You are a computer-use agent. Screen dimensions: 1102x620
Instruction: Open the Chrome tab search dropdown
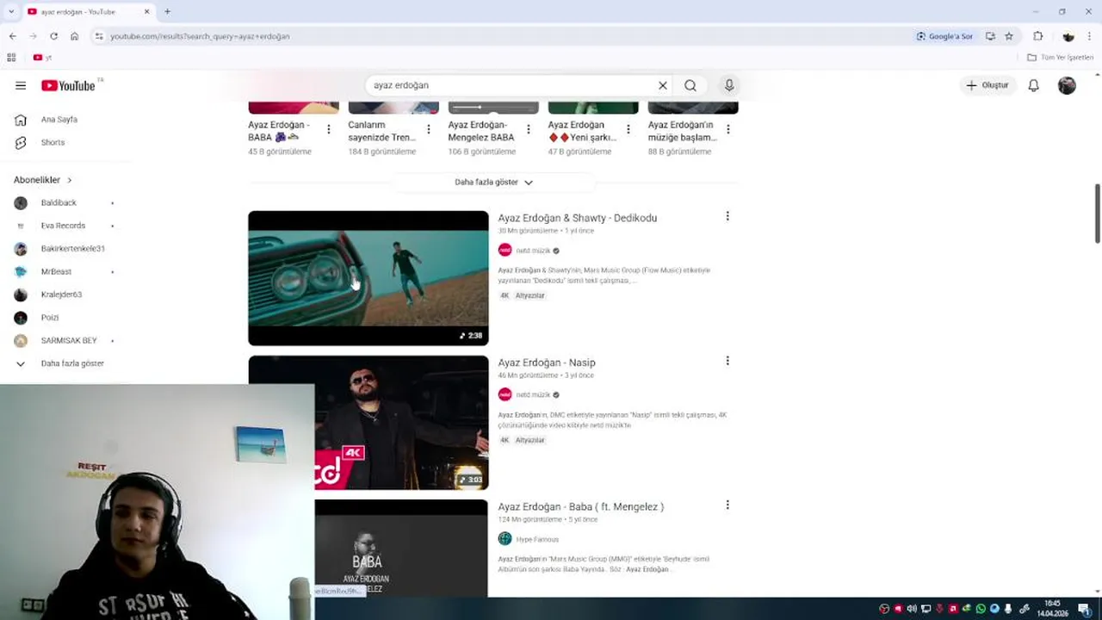10,11
